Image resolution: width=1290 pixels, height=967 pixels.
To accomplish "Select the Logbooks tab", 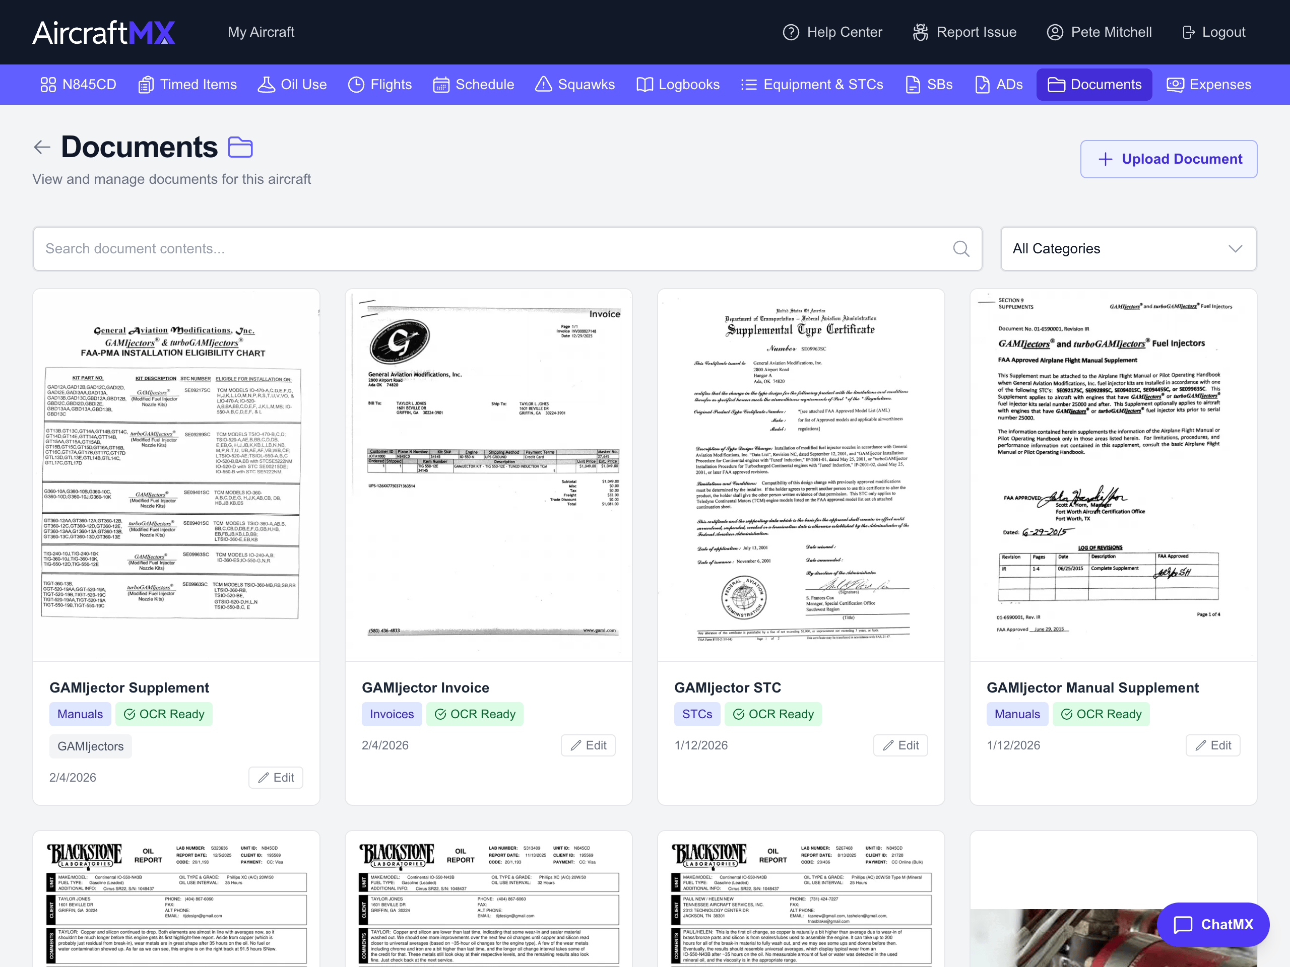I will [678, 85].
